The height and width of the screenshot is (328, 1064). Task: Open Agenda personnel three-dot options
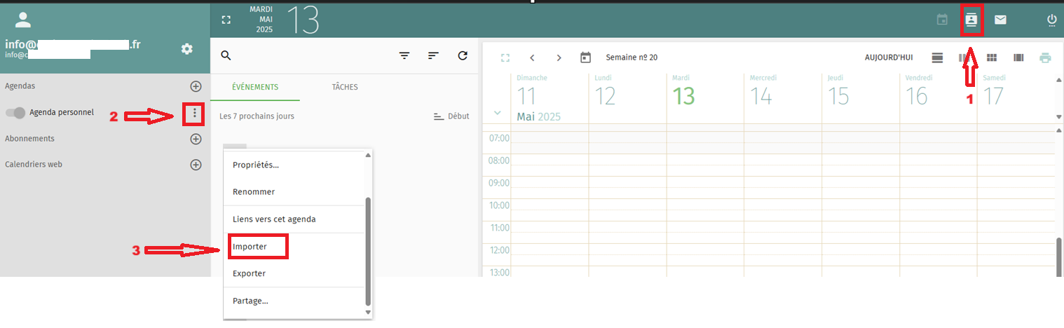194,113
